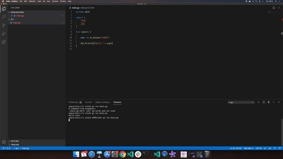The image size is (283, 159).
Task: Open App Store from the dock
Action: click(x=107, y=154)
